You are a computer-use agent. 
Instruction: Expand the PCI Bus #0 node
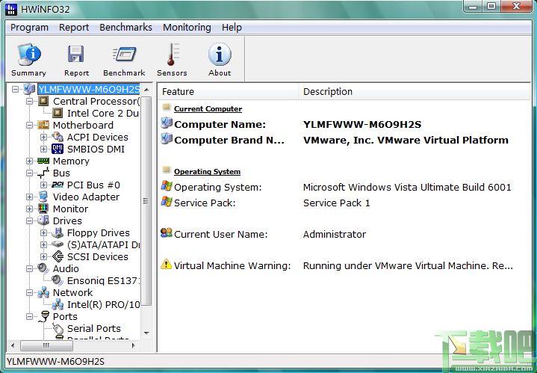click(x=43, y=185)
